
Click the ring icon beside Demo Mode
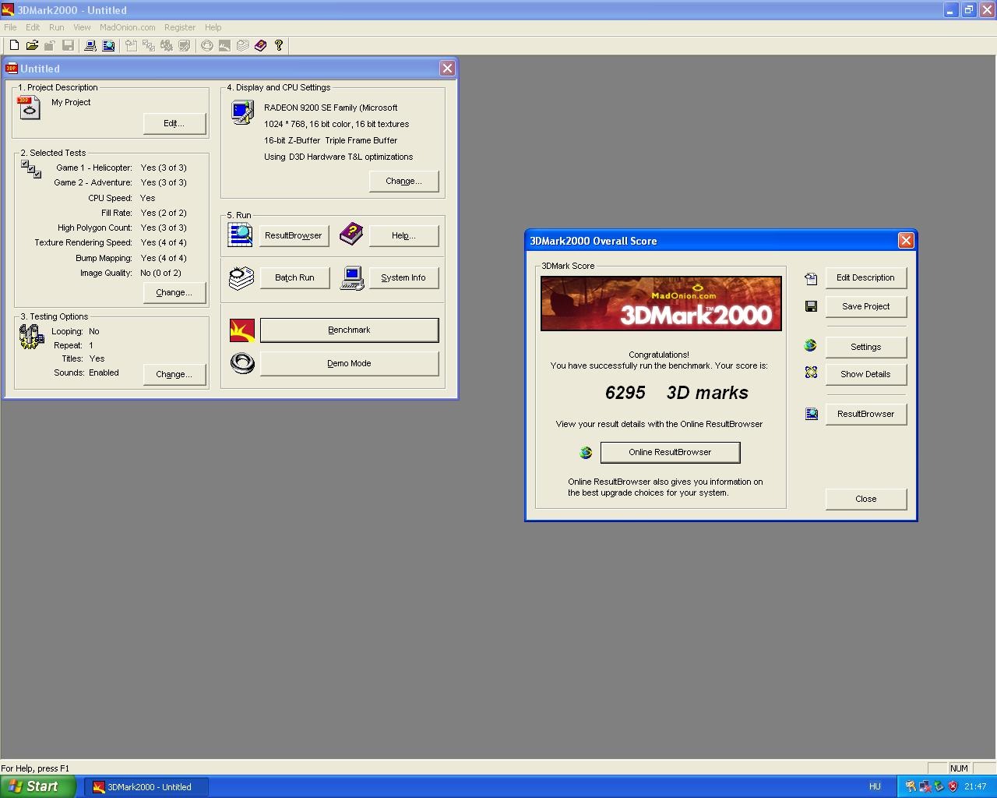[242, 363]
